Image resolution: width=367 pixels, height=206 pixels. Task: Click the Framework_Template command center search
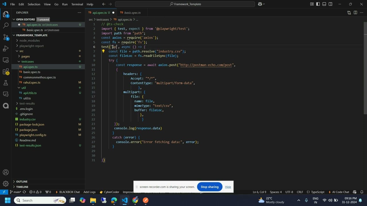pyautogui.click(x=185, y=4)
